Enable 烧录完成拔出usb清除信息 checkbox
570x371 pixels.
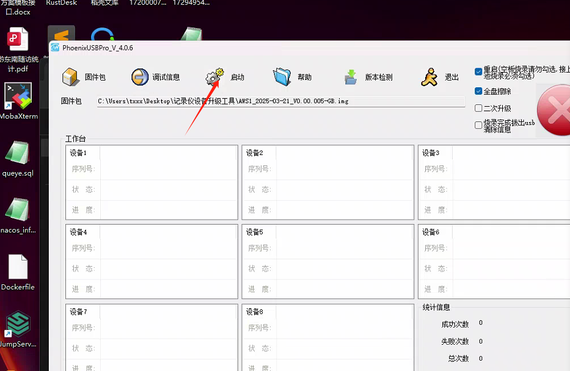pos(478,125)
